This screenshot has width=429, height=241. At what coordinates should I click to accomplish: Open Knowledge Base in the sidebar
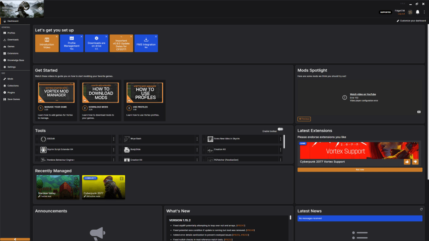pos(15,60)
